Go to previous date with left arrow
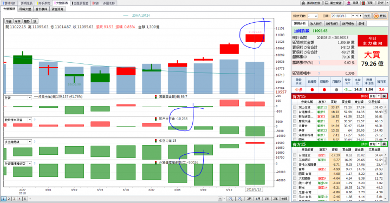 (357, 16)
